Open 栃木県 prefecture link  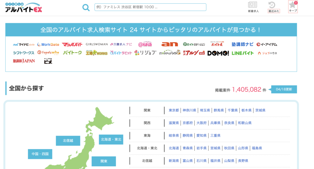[x=246, y=111]
